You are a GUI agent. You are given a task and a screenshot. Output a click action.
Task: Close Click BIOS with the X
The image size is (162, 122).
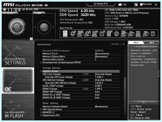pyautogui.click(x=156, y=5)
